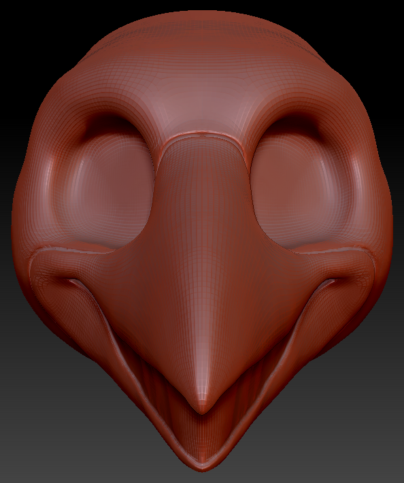
Task: Click the right corner of the mouth
Action: 334,280
